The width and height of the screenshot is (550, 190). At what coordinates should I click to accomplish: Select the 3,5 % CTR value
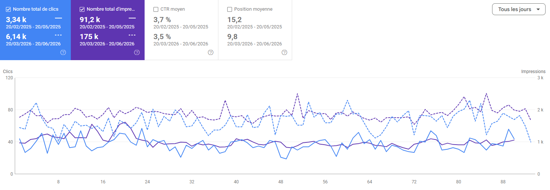(x=162, y=37)
